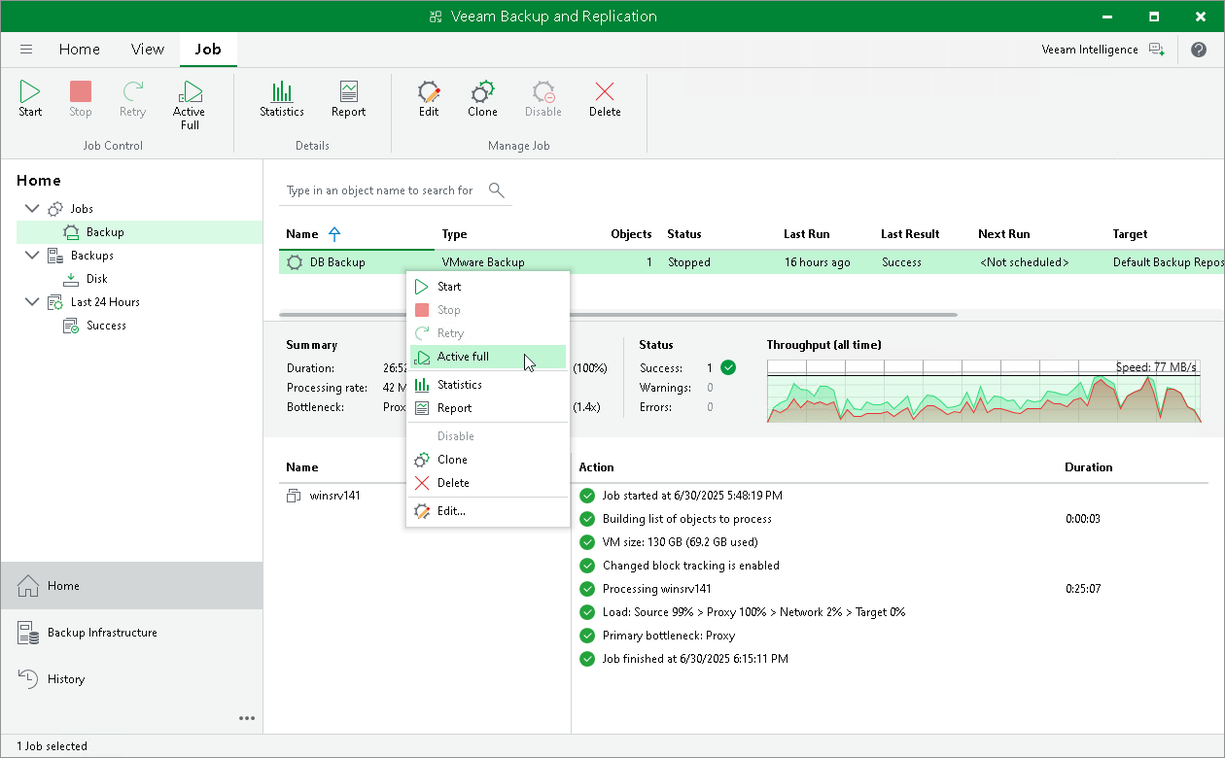1225x758 pixels.
Task: Choose Active full in context menu
Action: [x=487, y=357]
